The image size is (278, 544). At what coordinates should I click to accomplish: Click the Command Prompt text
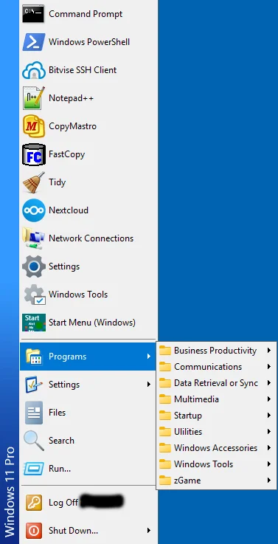[86, 14]
